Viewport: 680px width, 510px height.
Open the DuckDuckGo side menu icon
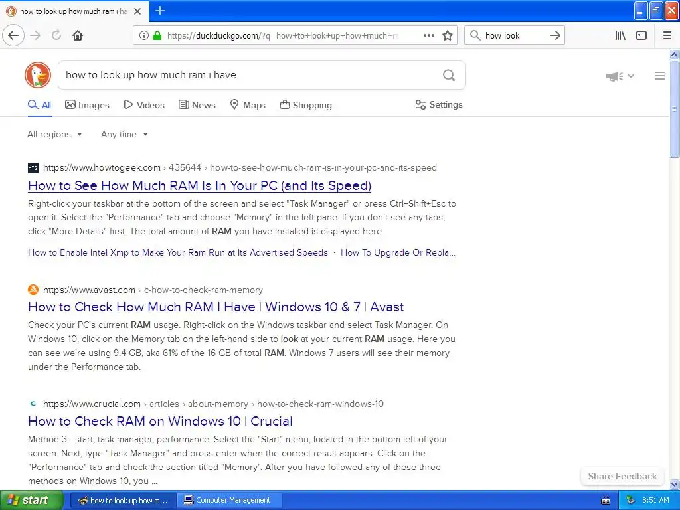click(659, 76)
